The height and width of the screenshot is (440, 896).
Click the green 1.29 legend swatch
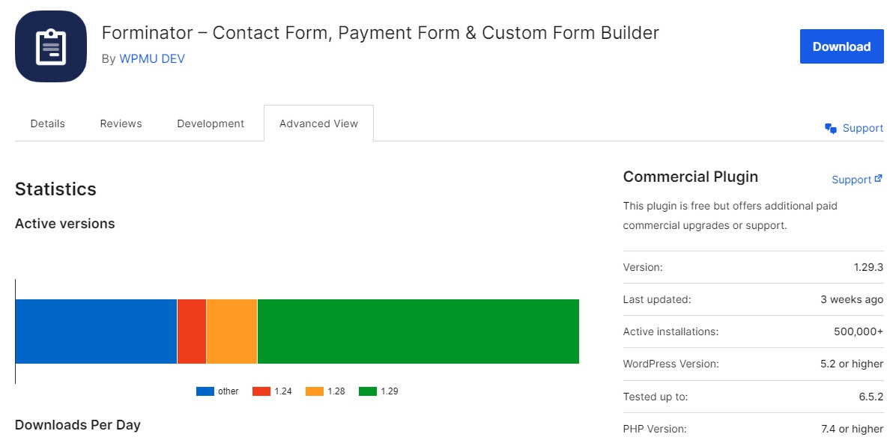367,391
